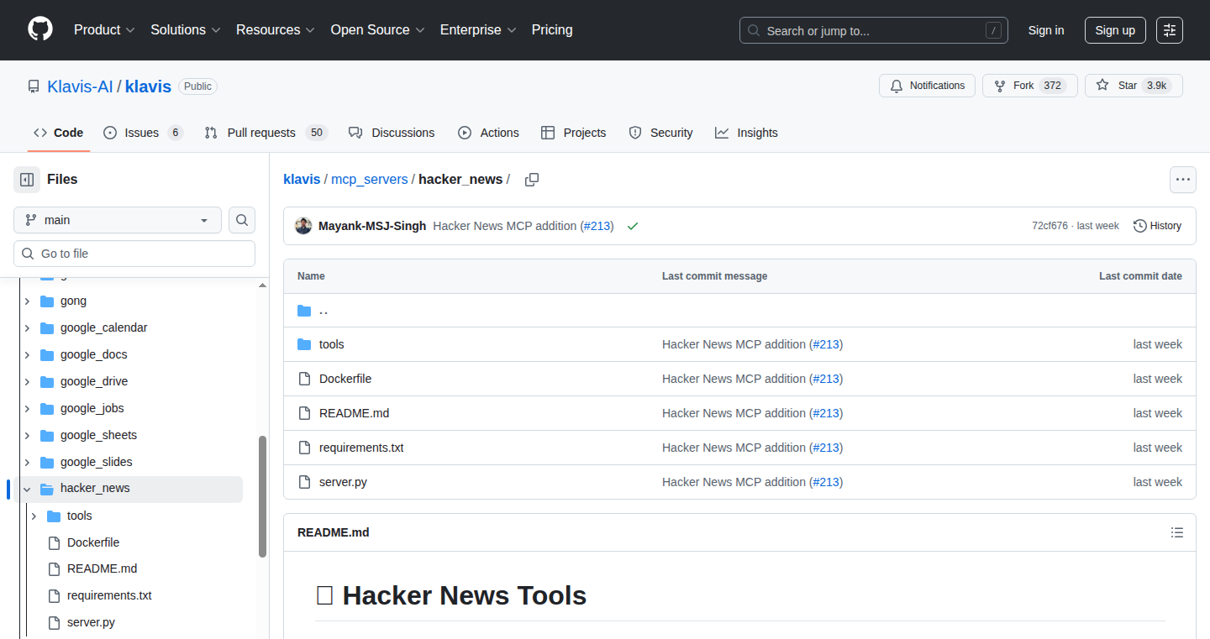Collapse the hacker_news folder in tree

(27, 489)
